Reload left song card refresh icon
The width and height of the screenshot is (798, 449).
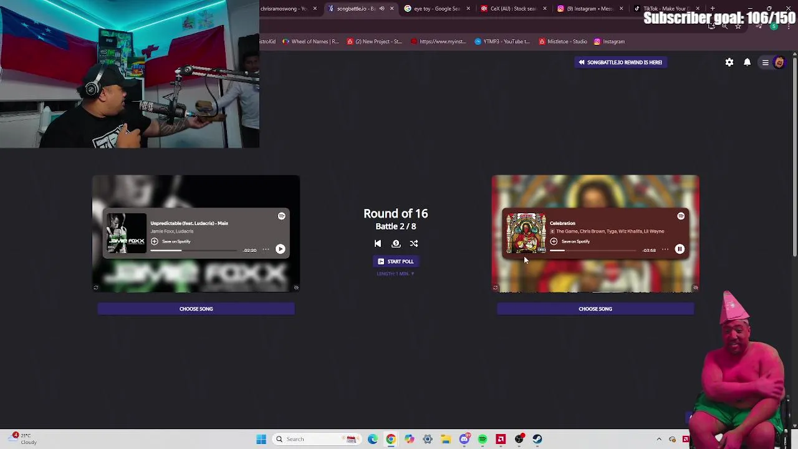(96, 287)
